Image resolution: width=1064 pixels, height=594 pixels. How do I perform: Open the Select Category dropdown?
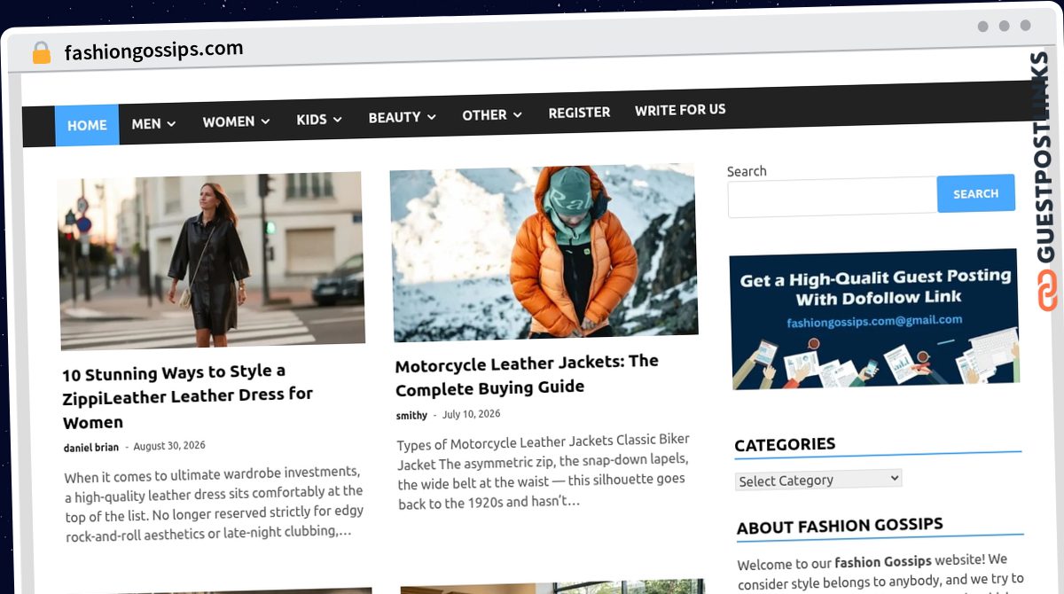tap(818, 480)
